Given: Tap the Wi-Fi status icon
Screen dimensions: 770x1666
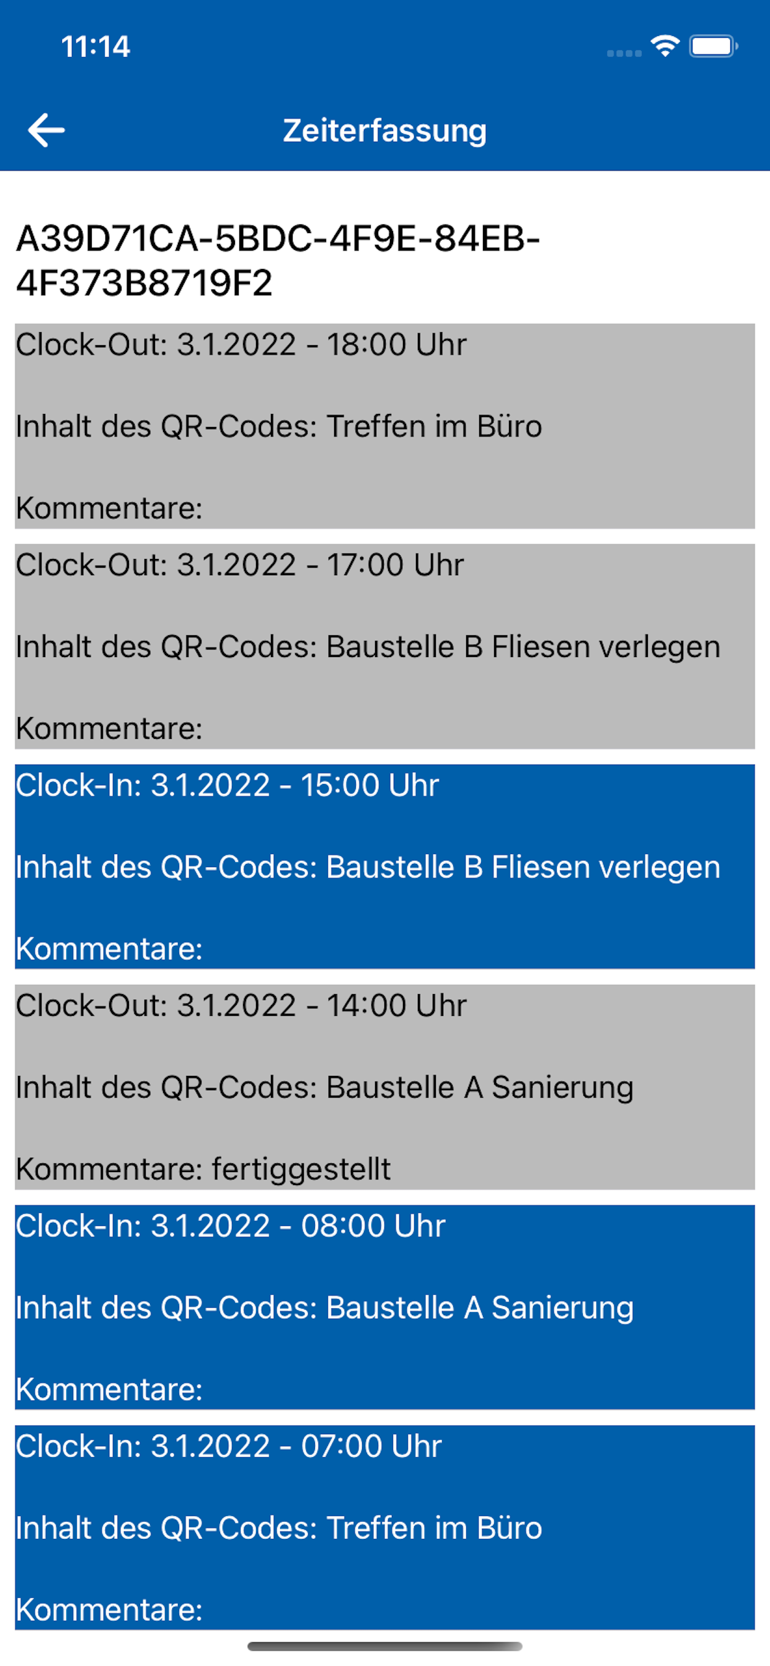Looking at the screenshot, I should 665,46.
